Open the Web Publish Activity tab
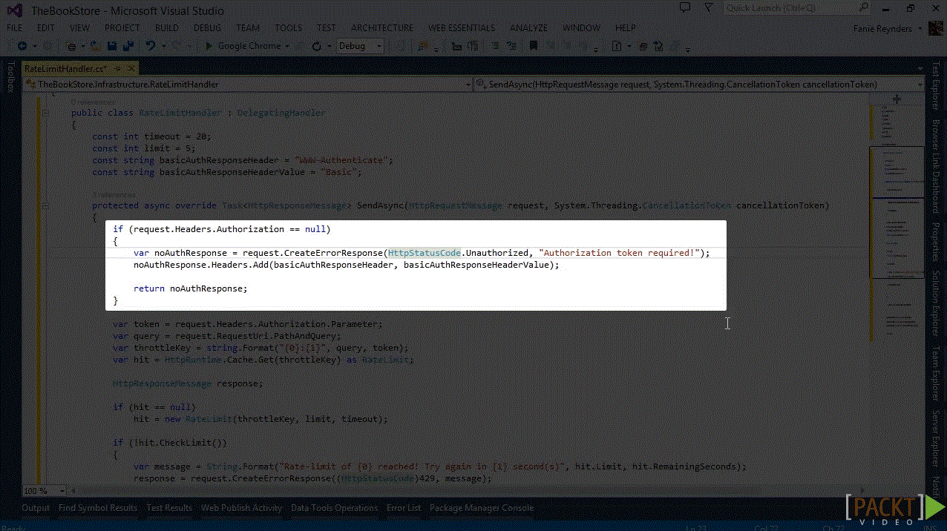The height and width of the screenshot is (531, 947). point(241,508)
